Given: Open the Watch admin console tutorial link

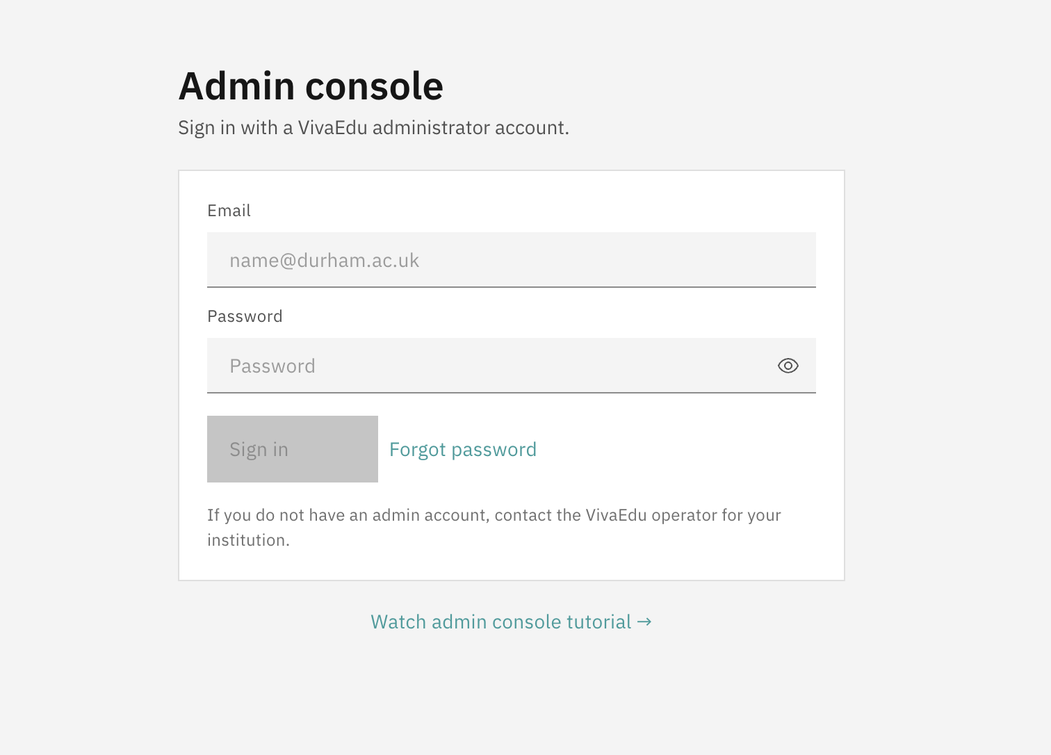Looking at the screenshot, I should click(x=500, y=622).
